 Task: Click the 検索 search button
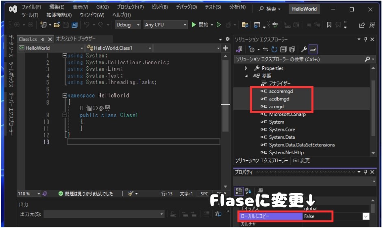pos(270,9)
